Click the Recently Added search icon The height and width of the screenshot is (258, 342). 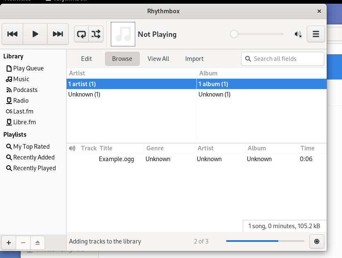[9, 157]
